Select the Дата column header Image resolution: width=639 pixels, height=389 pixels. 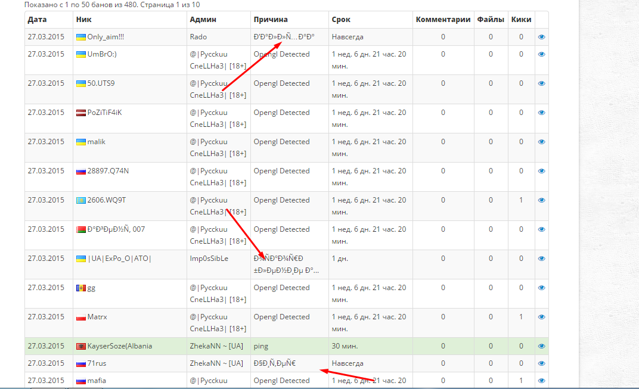click(x=37, y=20)
